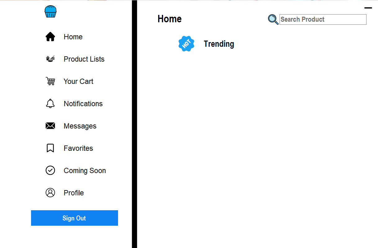Screen dimensions: 378x248
Task: Minimize the window with the dash button
Action: (x=368, y=8)
